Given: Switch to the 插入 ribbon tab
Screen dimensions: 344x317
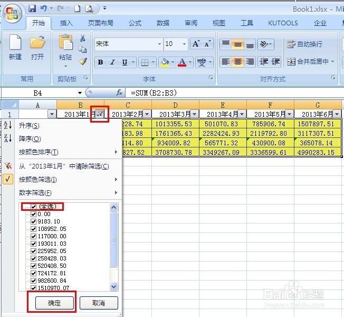Looking at the screenshot, I should click(66, 23).
